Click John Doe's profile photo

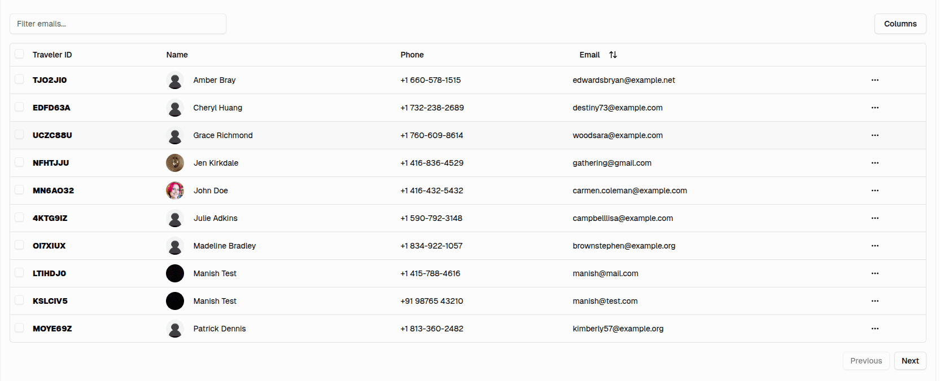(x=175, y=191)
